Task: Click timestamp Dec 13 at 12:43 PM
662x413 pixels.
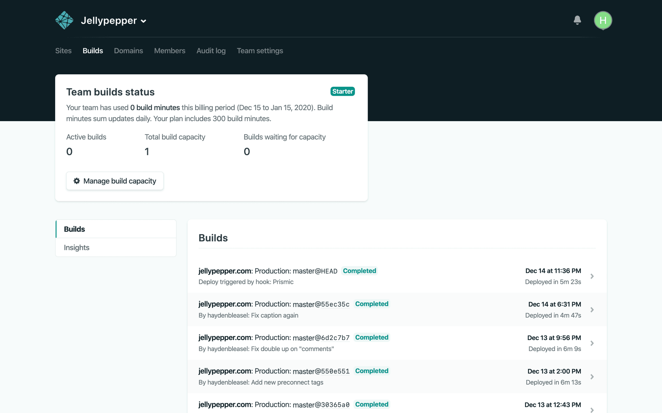Action: coord(552,405)
